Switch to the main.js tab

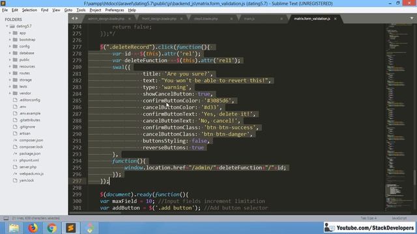(249, 19)
